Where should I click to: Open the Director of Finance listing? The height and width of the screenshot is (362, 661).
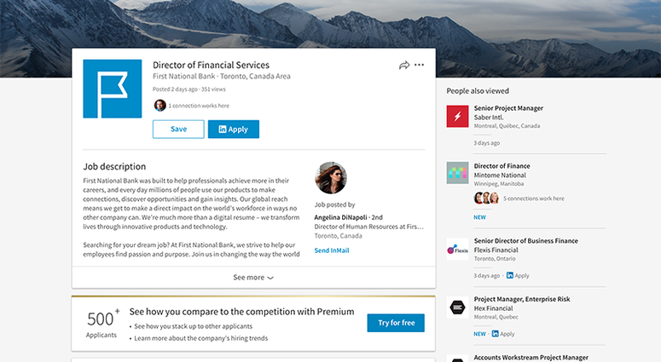coord(502,166)
